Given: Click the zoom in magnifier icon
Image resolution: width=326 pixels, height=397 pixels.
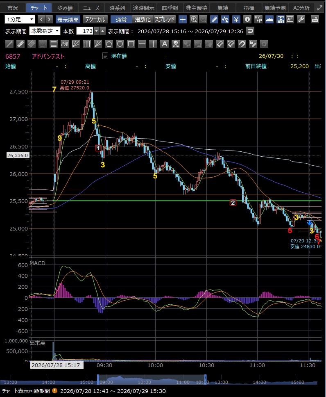Looking at the screenshot, I should point(194,19).
